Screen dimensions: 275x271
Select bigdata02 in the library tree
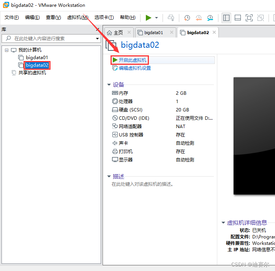tap(37, 65)
